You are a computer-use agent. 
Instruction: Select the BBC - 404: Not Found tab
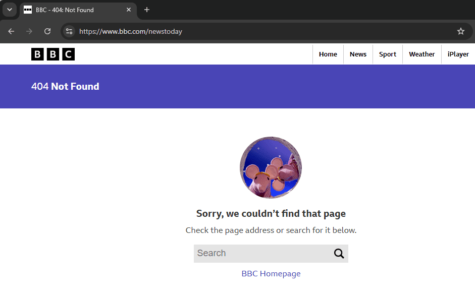[78, 10]
